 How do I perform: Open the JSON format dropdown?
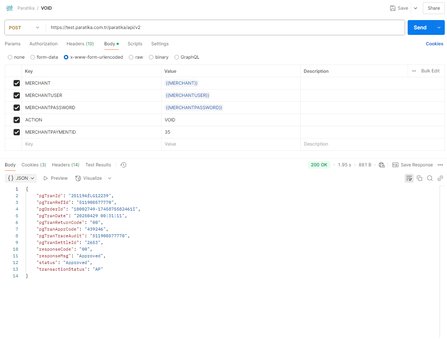(21, 178)
